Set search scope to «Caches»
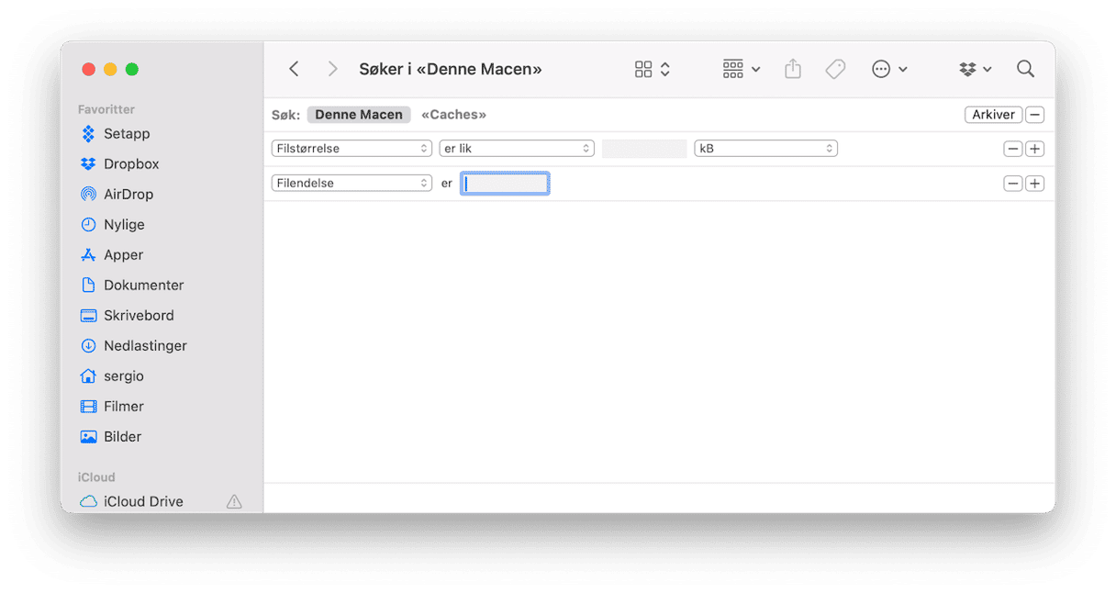 click(453, 115)
